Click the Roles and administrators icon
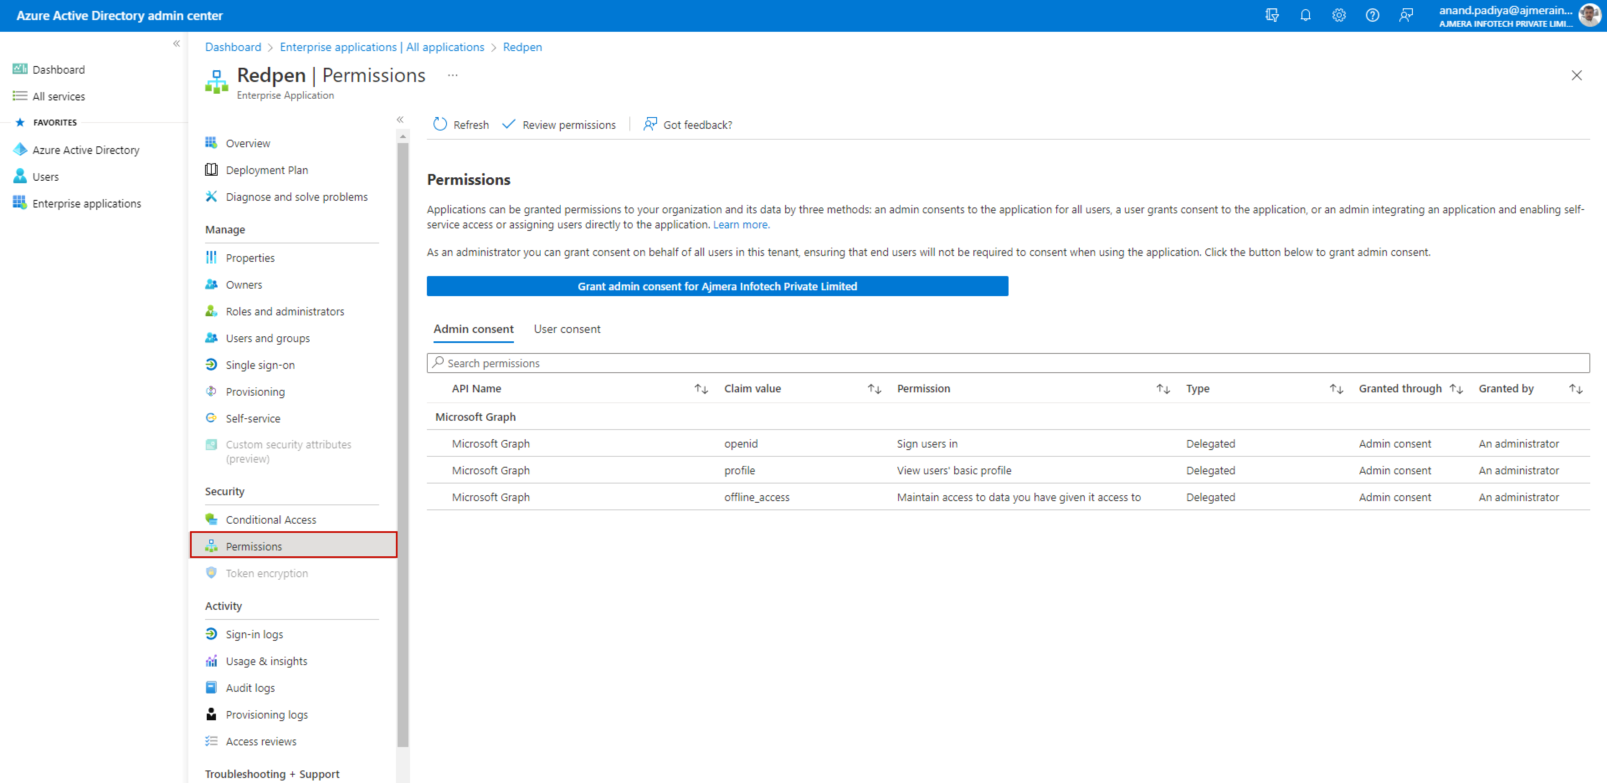The image size is (1607, 783). [211, 311]
